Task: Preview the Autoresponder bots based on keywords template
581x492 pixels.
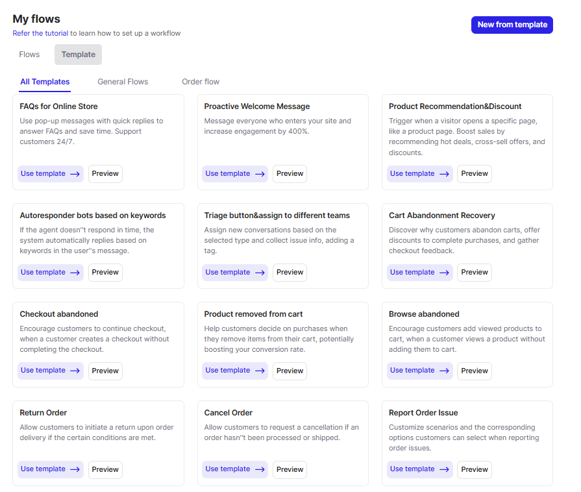Action: [105, 273]
